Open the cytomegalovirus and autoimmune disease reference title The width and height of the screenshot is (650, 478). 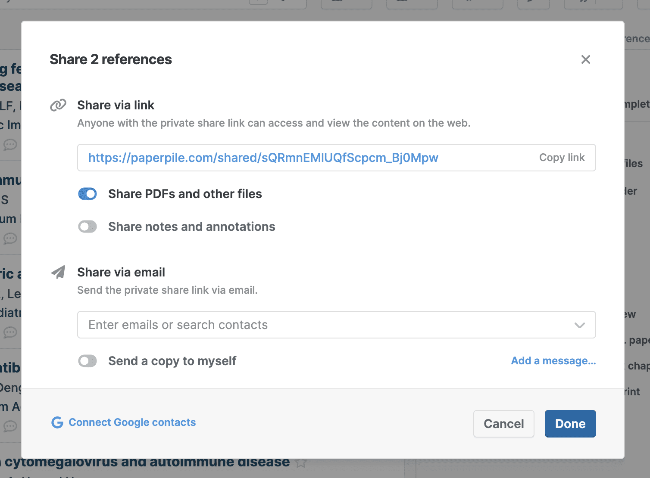[147, 462]
